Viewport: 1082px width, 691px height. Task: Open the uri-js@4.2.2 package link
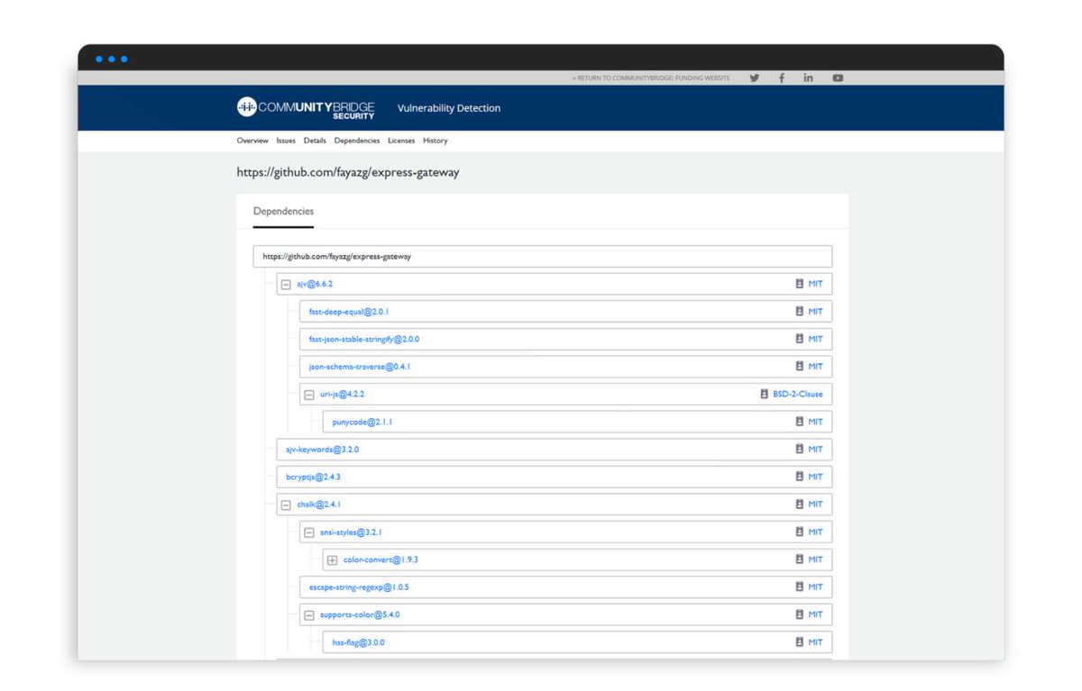342,394
